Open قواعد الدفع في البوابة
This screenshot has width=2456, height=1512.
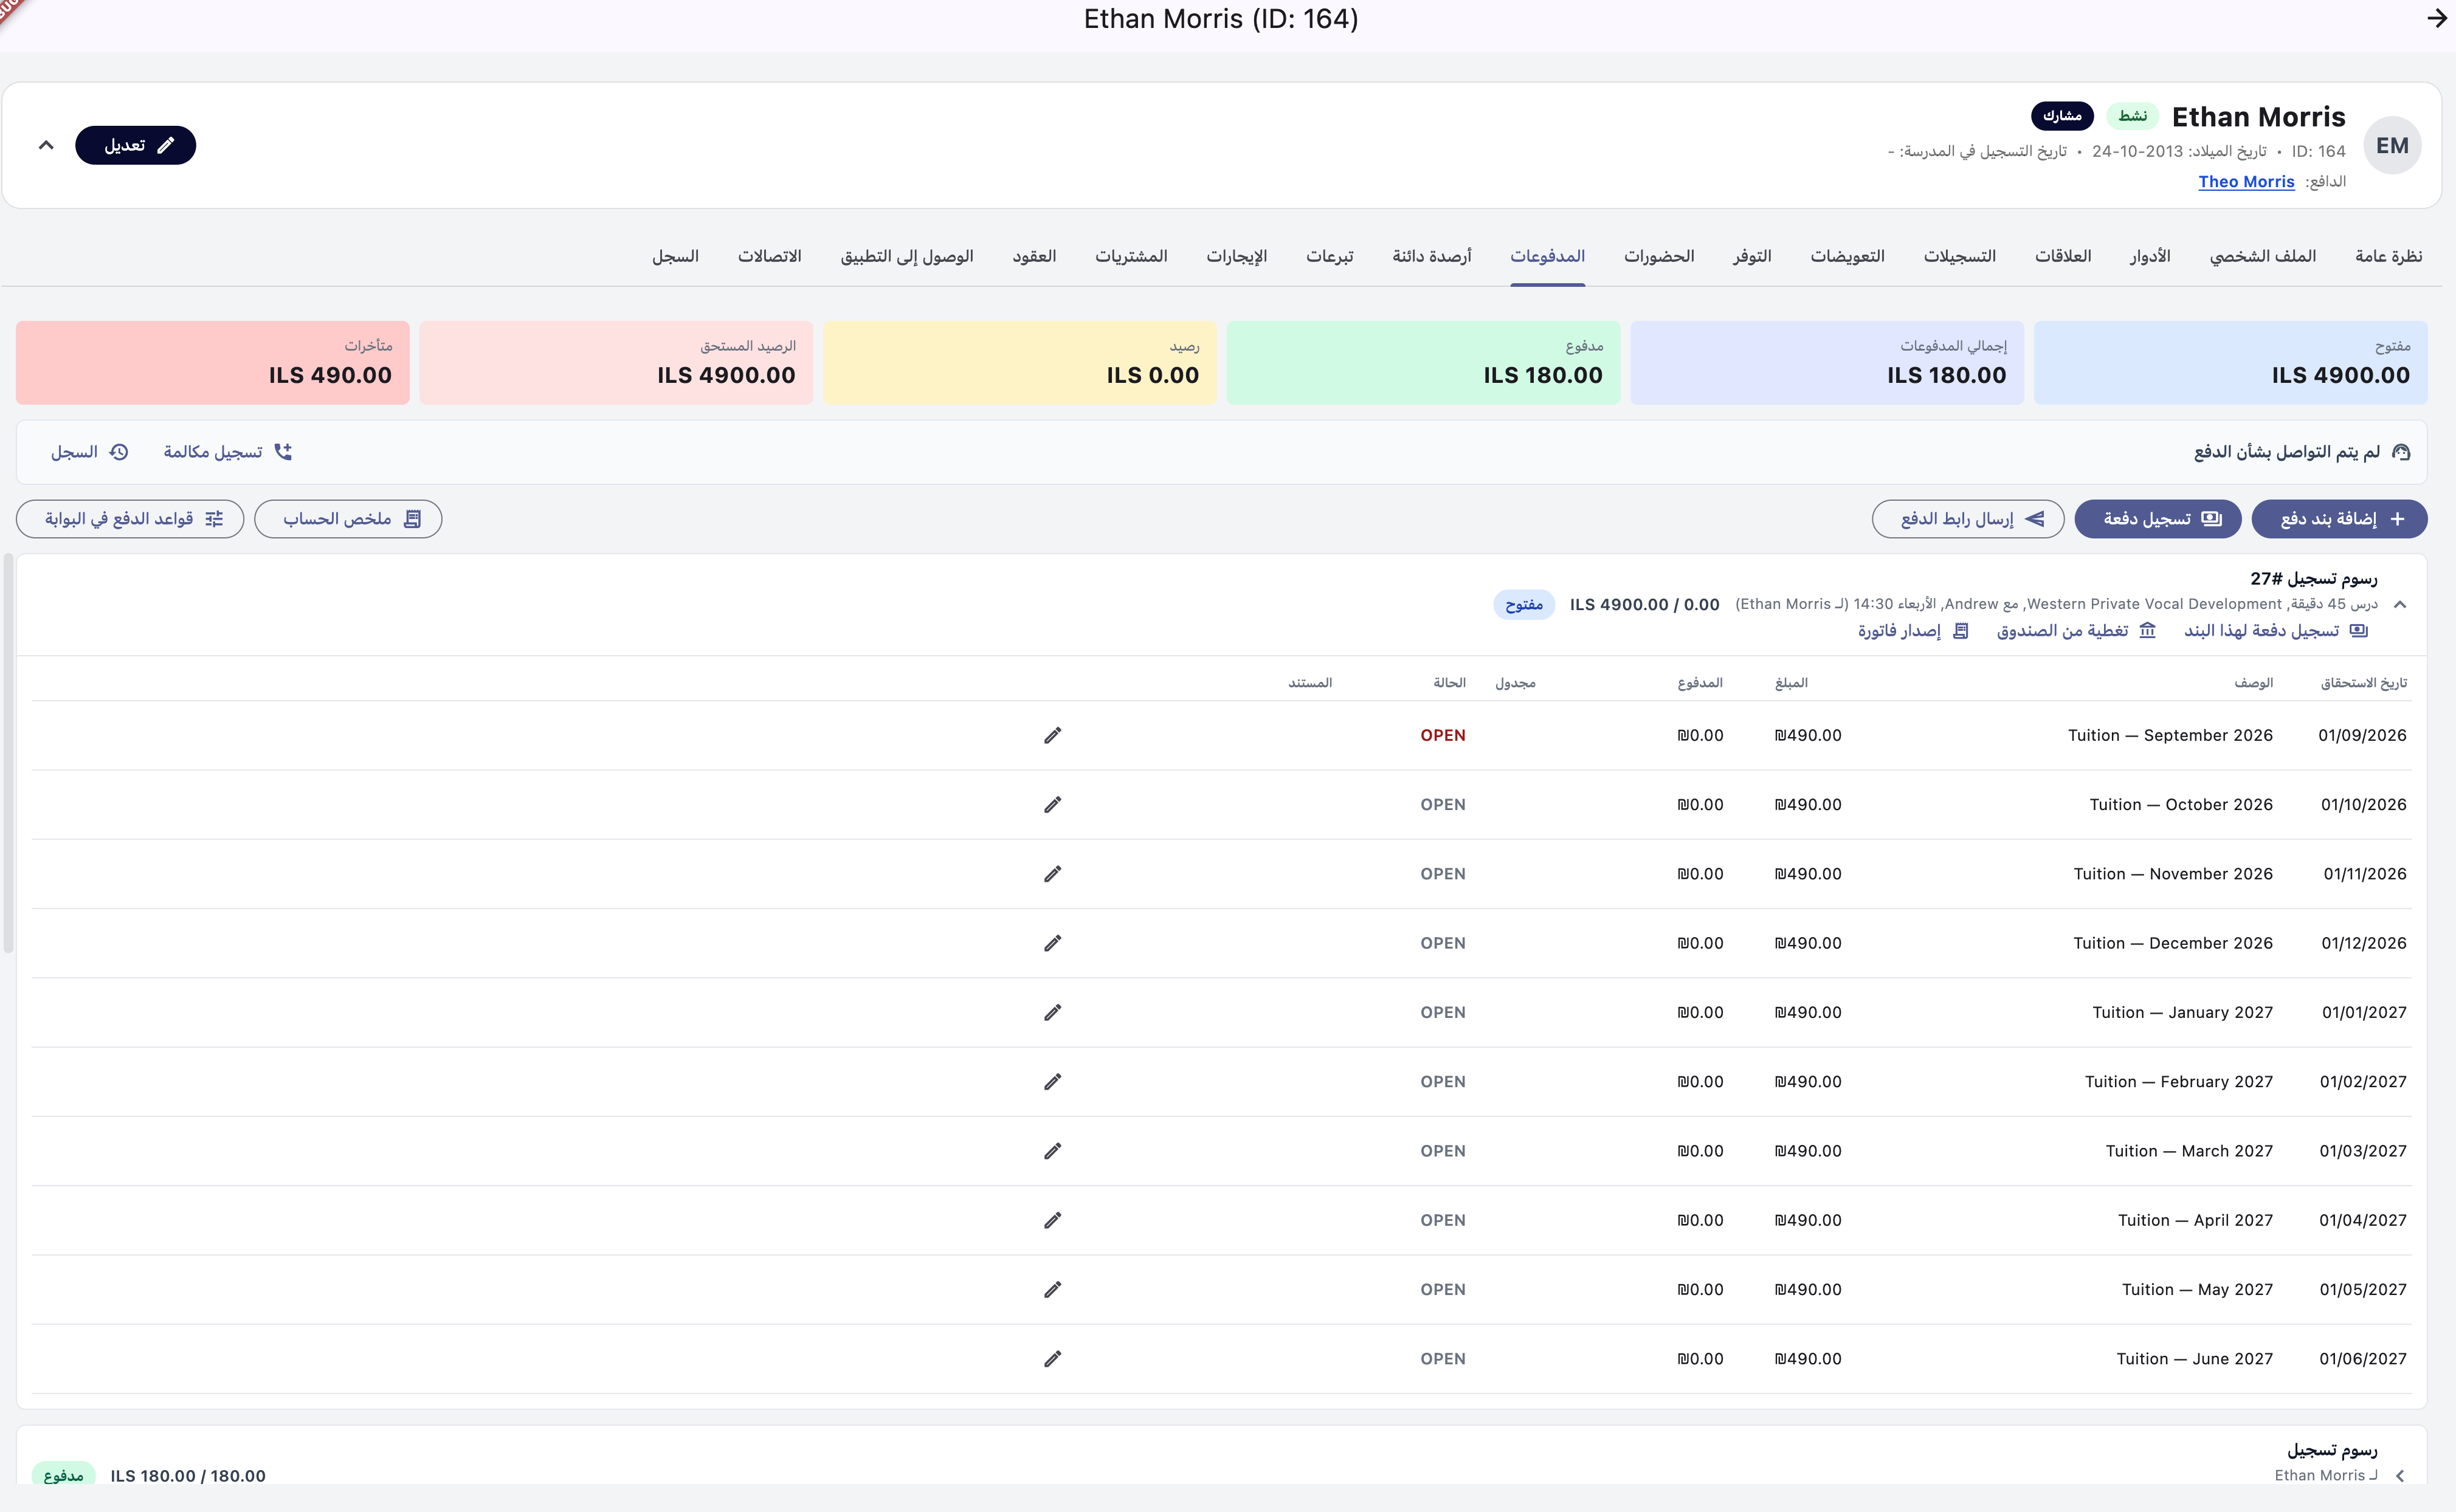click(x=129, y=519)
